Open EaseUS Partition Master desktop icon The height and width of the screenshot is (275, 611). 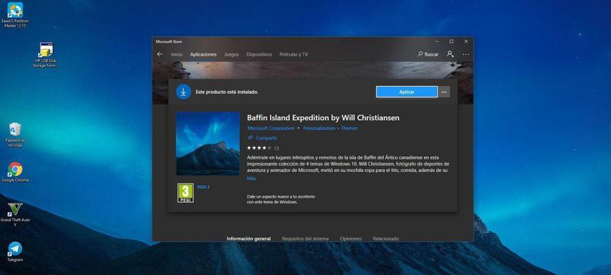[x=15, y=15]
